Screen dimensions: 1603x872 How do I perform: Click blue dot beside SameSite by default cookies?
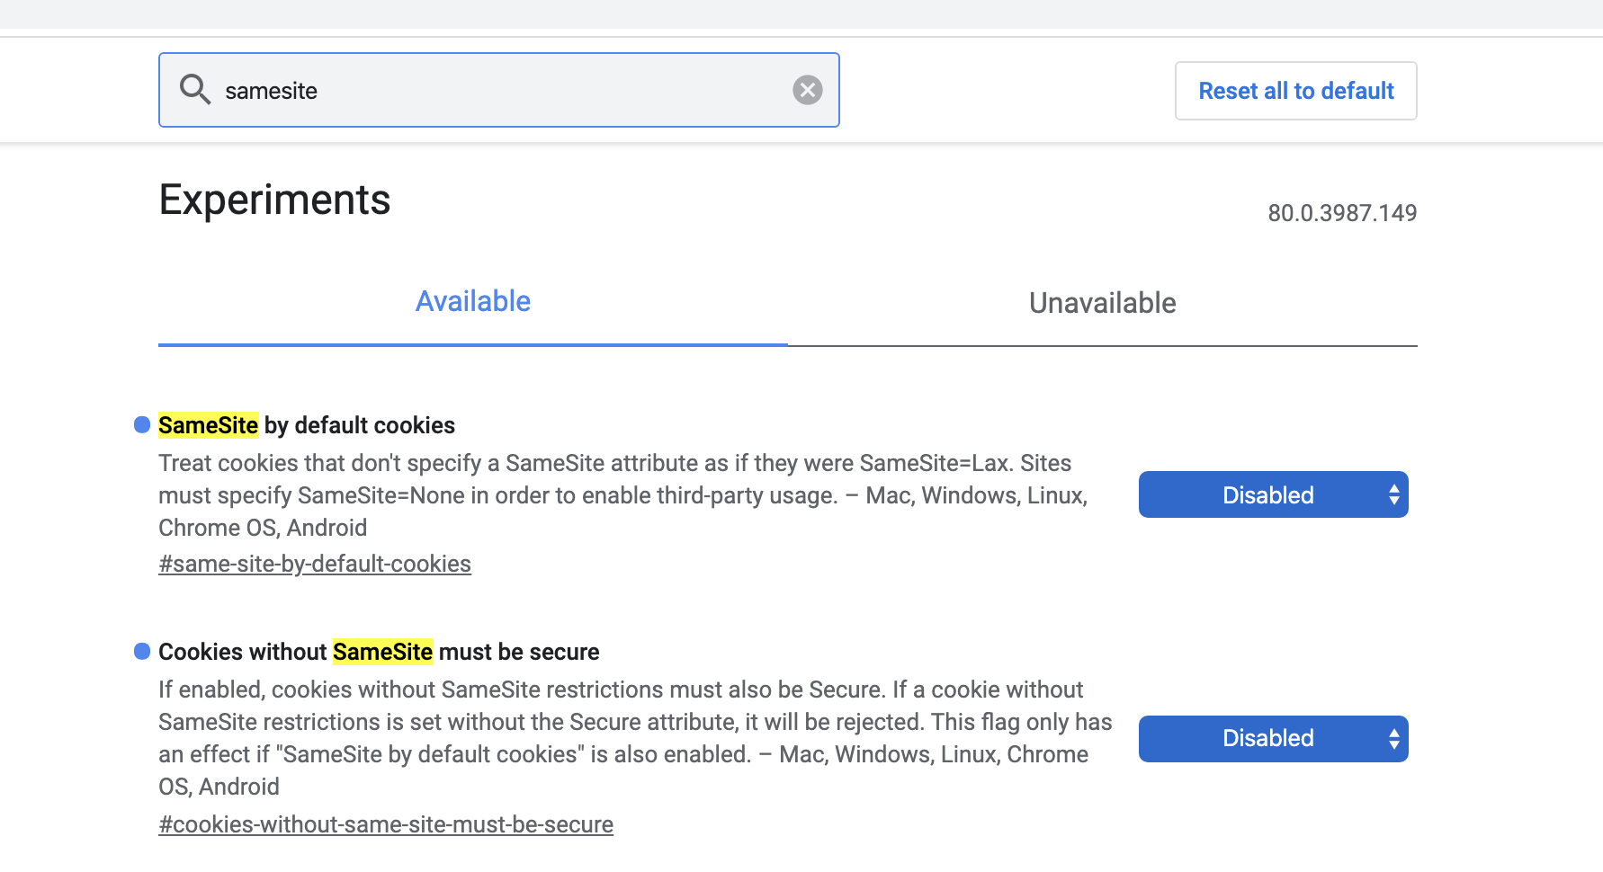pyautogui.click(x=142, y=424)
